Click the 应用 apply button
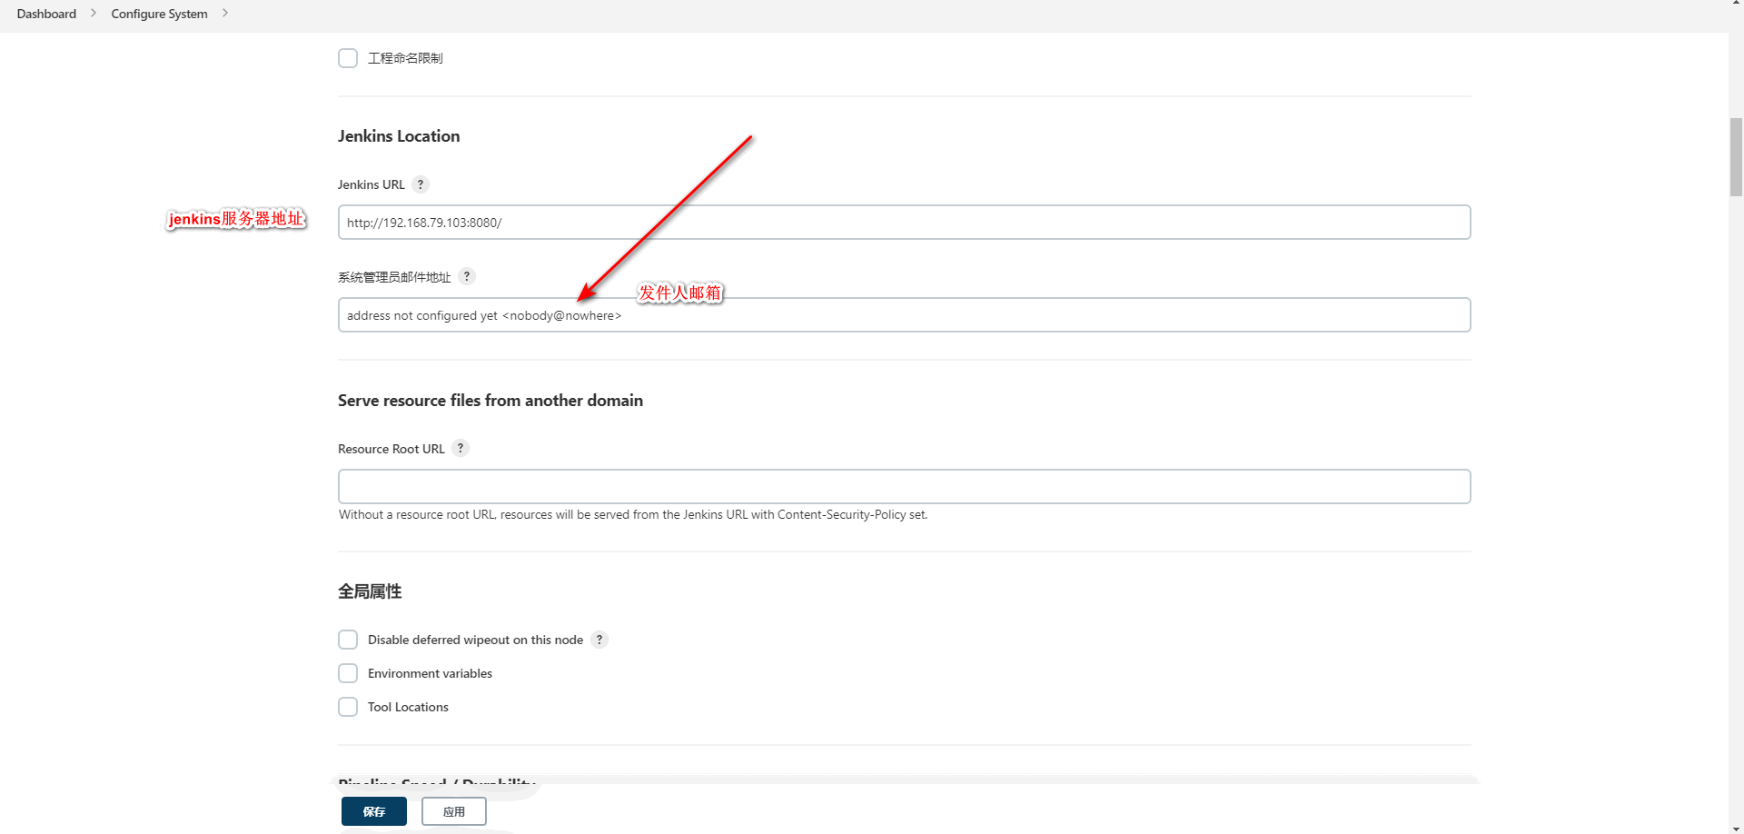The height and width of the screenshot is (834, 1744). 454,811
